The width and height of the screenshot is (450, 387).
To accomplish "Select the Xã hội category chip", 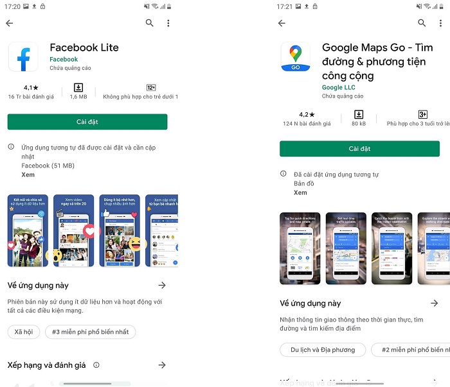I will [24, 332].
